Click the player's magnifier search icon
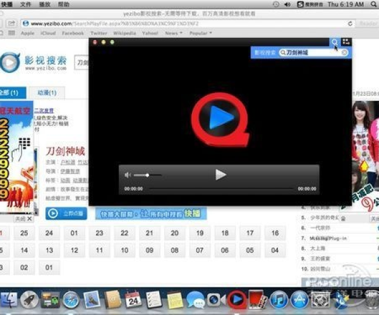This screenshot has width=379, height=315. (334, 42)
